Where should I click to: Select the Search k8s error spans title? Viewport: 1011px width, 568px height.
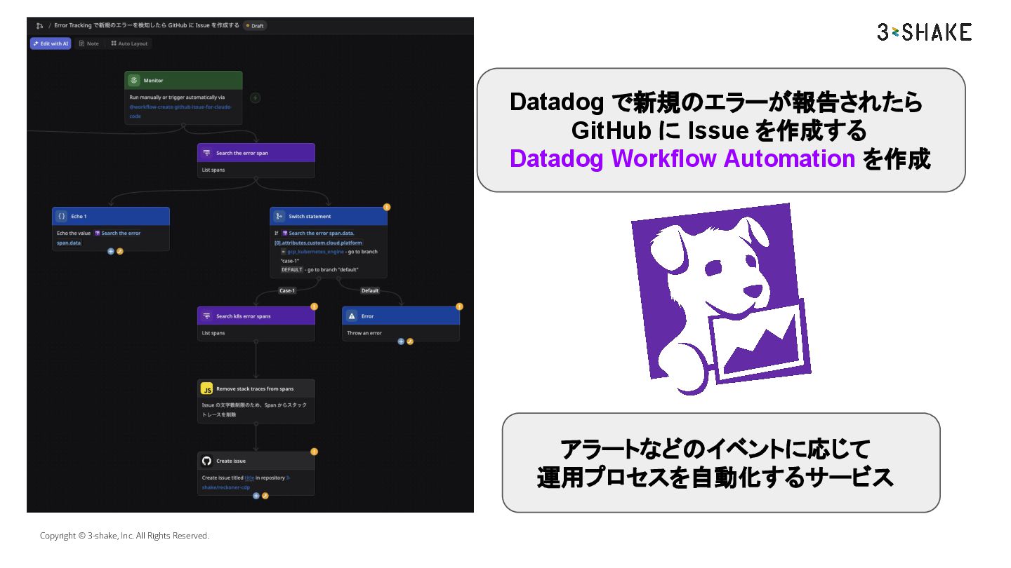pyautogui.click(x=244, y=316)
